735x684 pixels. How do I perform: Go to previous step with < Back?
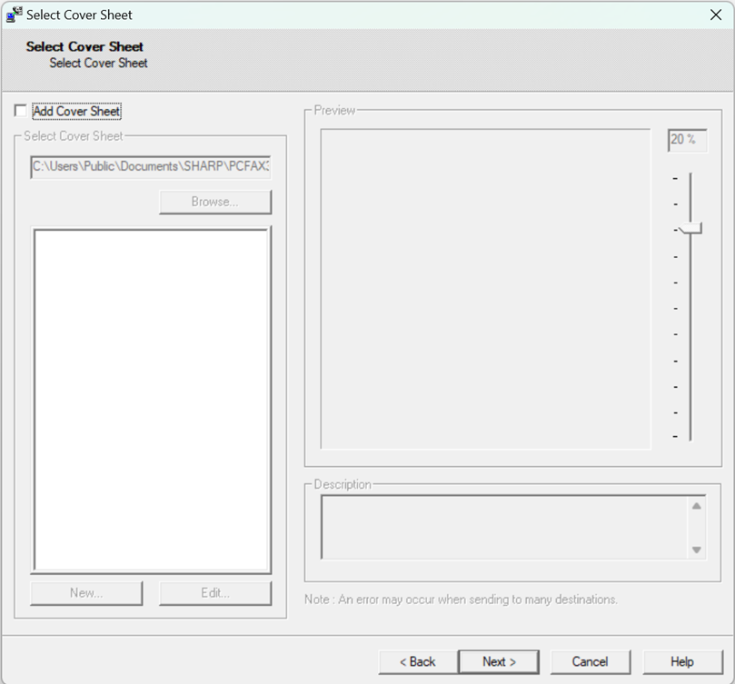(417, 661)
